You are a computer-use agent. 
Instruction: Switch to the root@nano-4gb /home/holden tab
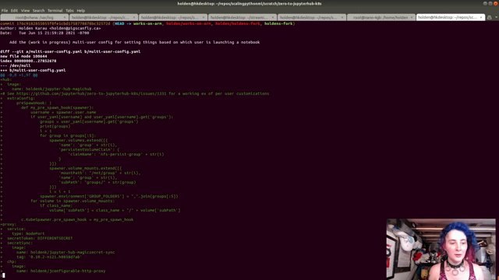(x=381, y=17)
